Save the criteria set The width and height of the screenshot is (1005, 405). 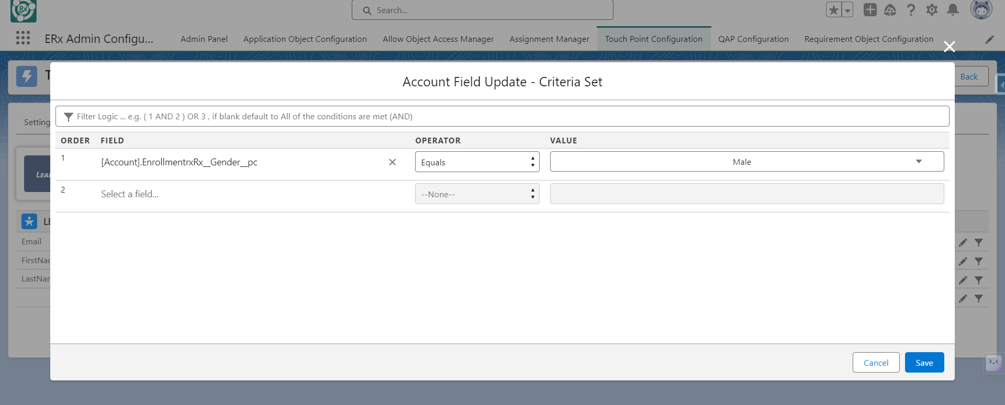click(x=924, y=363)
